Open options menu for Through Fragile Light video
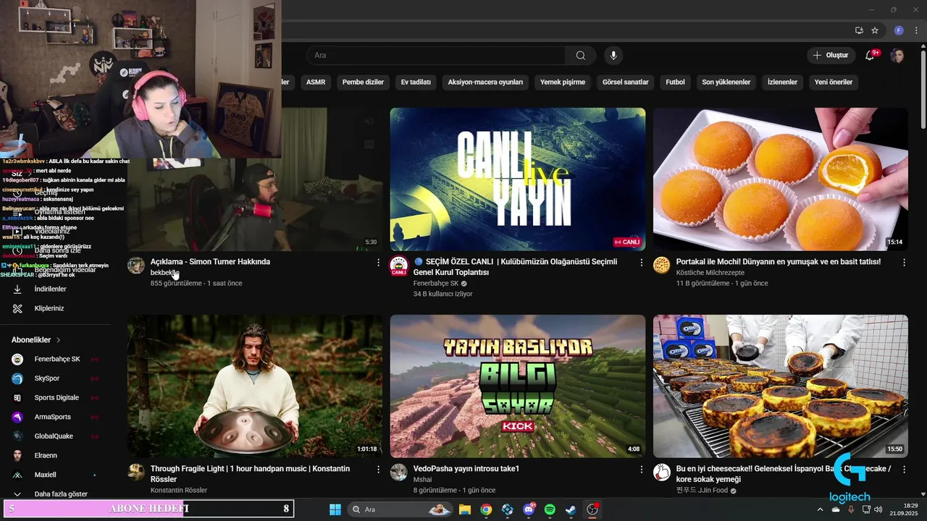The height and width of the screenshot is (521, 927). (378, 470)
